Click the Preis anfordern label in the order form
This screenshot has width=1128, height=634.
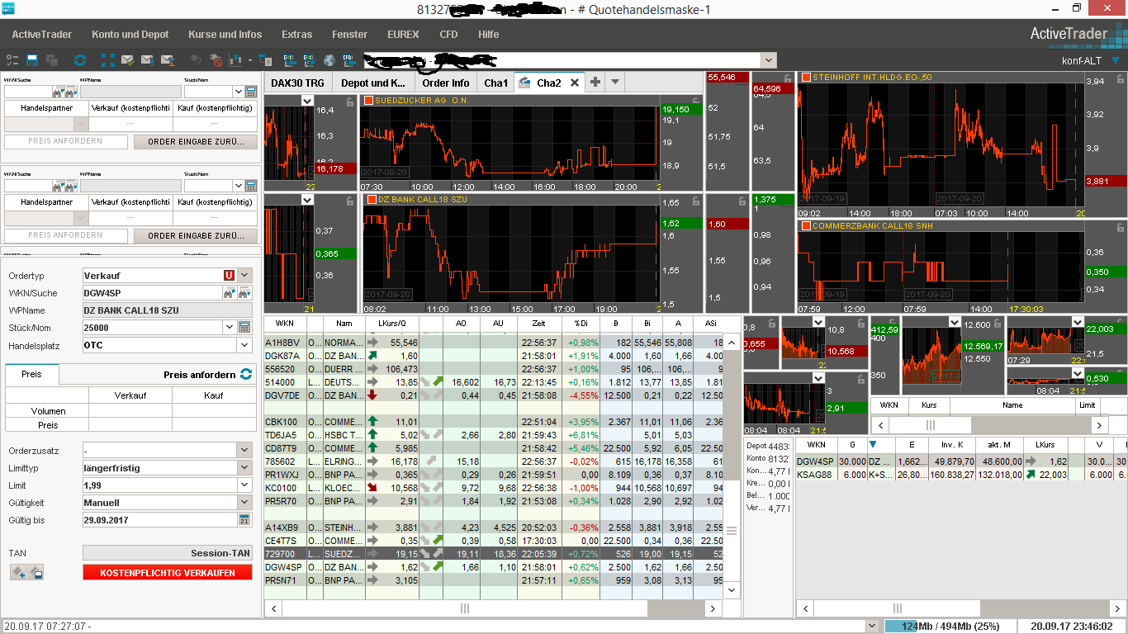tap(200, 375)
